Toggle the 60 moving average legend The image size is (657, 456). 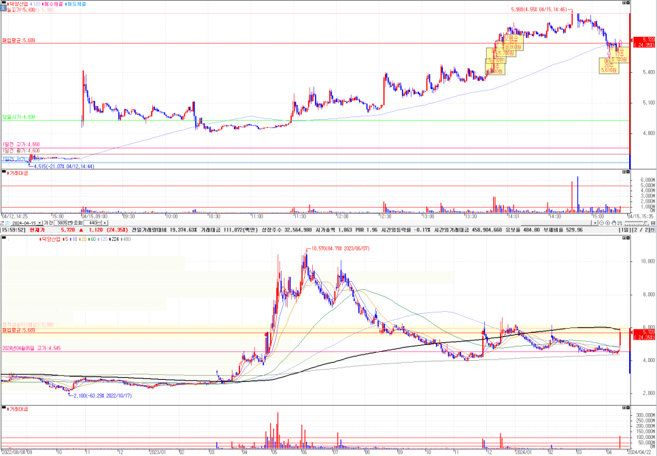(x=92, y=239)
